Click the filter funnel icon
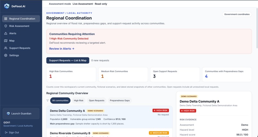 coord(48,100)
